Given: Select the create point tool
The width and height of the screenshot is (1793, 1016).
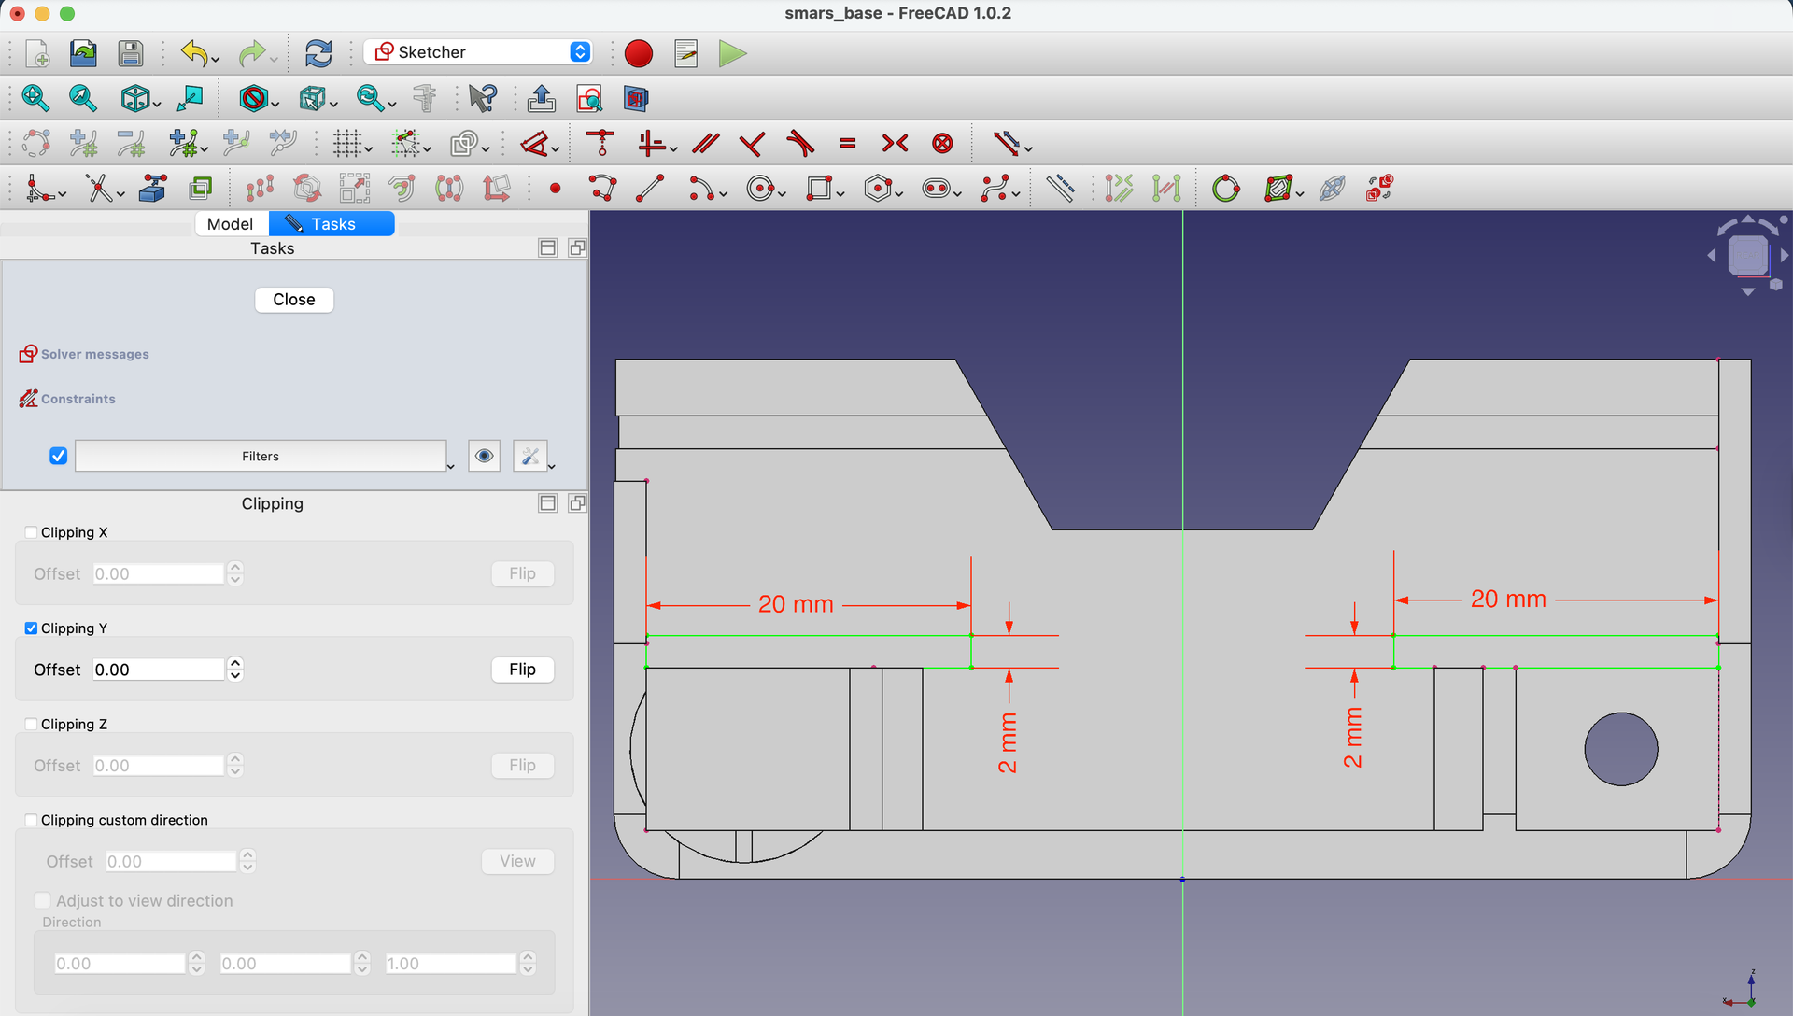Looking at the screenshot, I should pos(556,189).
